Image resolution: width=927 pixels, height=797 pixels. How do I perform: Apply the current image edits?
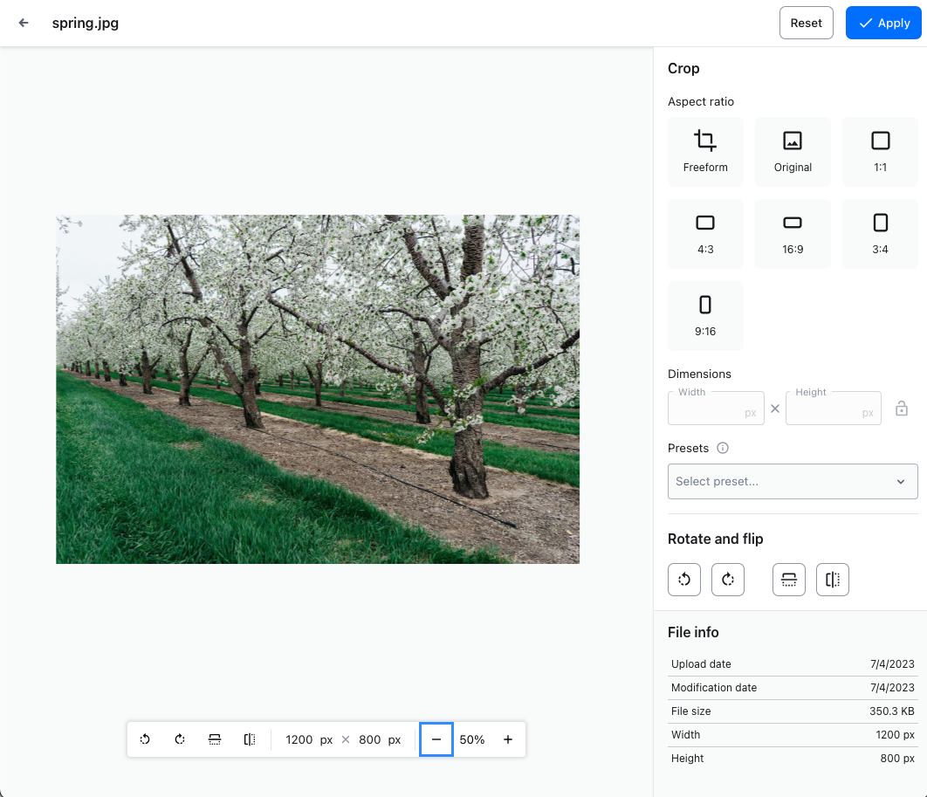[x=882, y=23]
